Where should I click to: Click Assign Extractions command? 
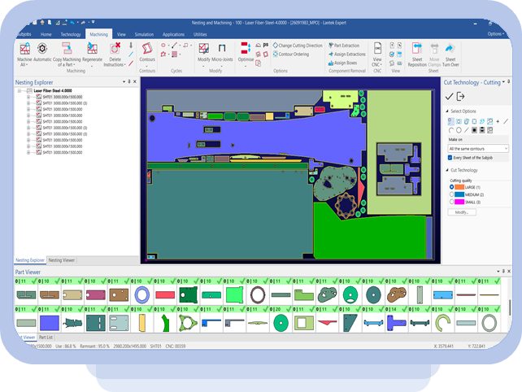click(346, 54)
